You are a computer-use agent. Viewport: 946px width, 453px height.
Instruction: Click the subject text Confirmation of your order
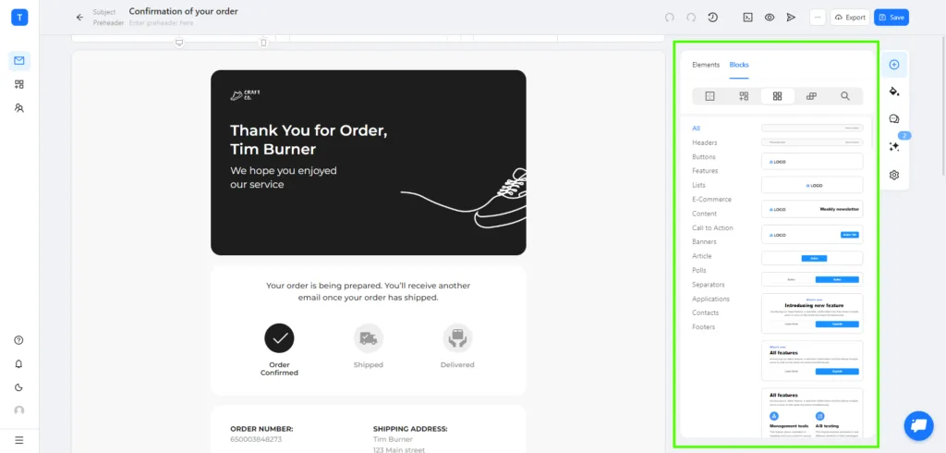[x=184, y=11]
